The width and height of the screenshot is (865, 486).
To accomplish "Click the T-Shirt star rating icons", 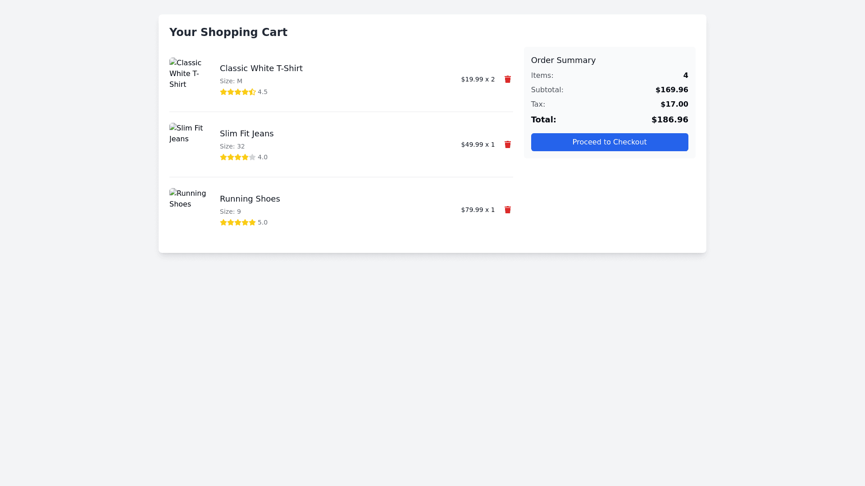I will (x=238, y=92).
